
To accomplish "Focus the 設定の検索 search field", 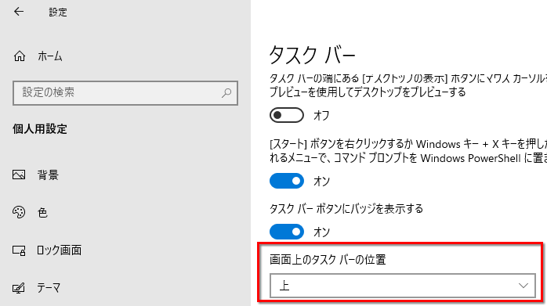I will click(125, 93).
